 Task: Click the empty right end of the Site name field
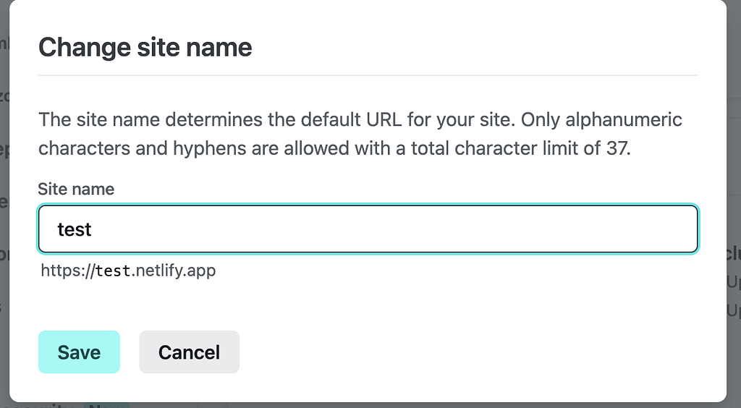(x=651, y=229)
